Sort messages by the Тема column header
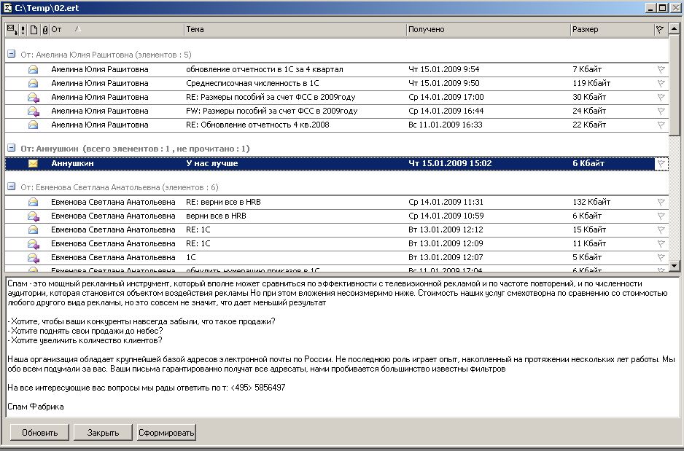The width and height of the screenshot is (684, 451). coord(295,30)
